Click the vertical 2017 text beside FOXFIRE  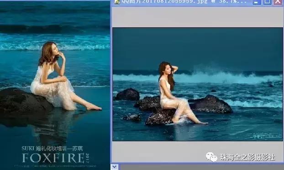pyautogui.click(x=88, y=158)
